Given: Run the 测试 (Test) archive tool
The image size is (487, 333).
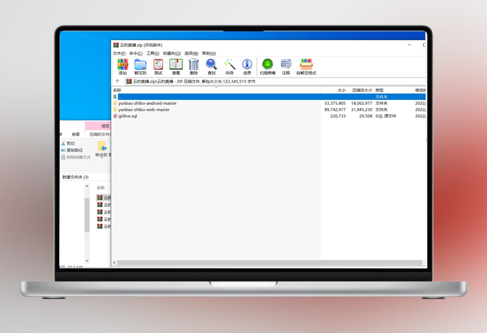Looking at the screenshot, I should (x=158, y=67).
